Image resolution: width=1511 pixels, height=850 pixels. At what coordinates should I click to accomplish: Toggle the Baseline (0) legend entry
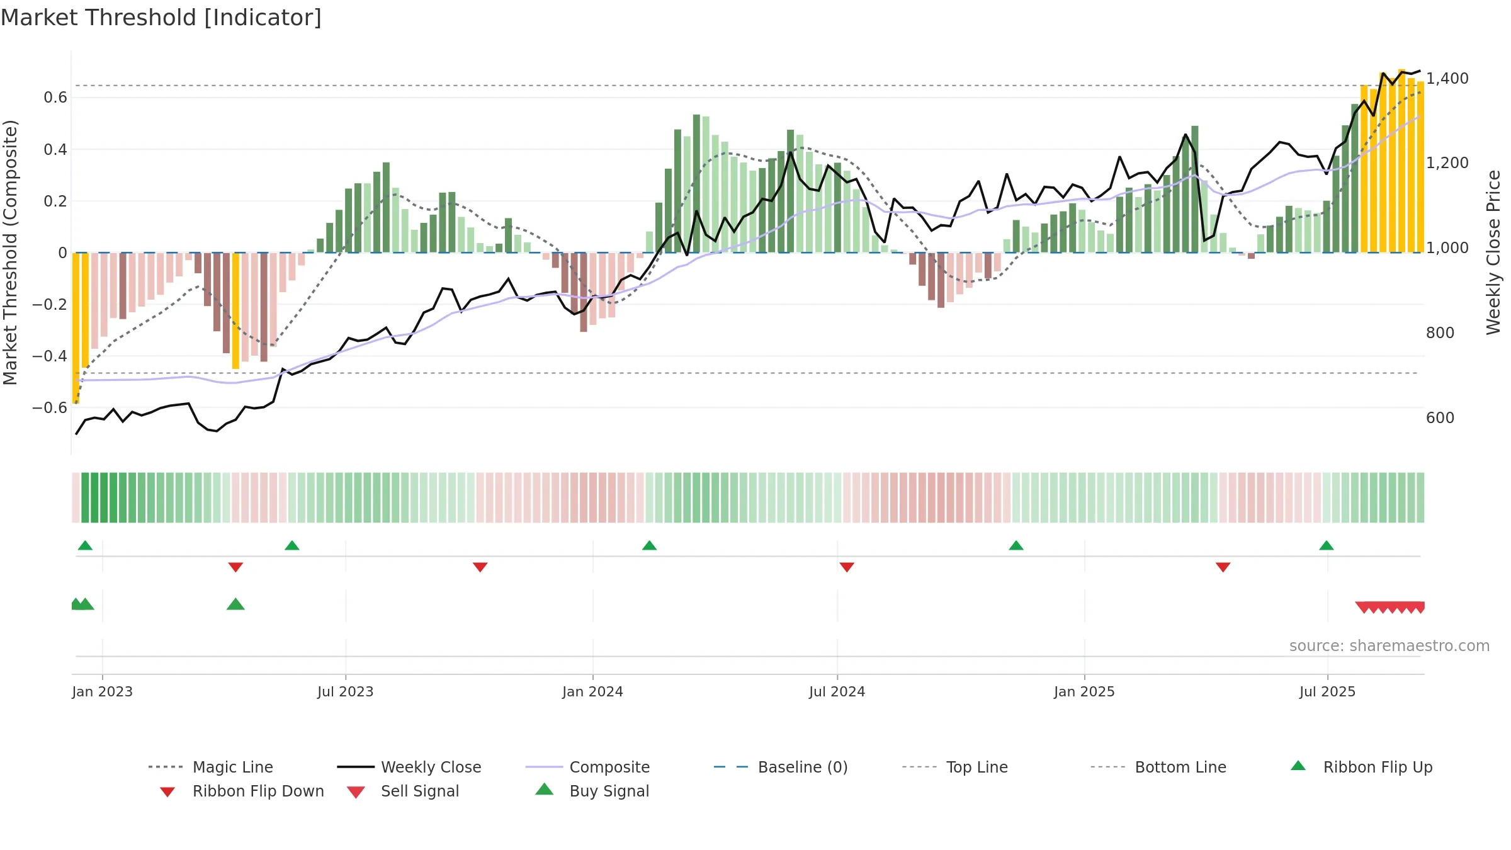pyautogui.click(x=781, y=767)
